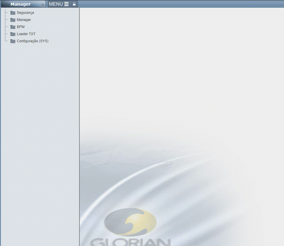This screenshot has width=284, height=246.
Task: Open the Configuração (SYS) tree entry
Action: pyautogui.click(x=32, y=41)
